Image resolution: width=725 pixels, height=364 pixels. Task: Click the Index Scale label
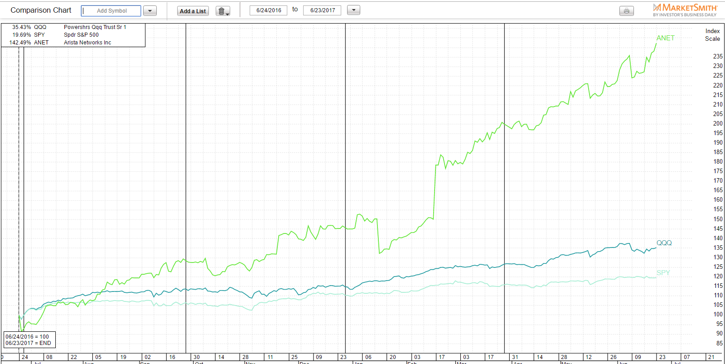pos(712,35)
